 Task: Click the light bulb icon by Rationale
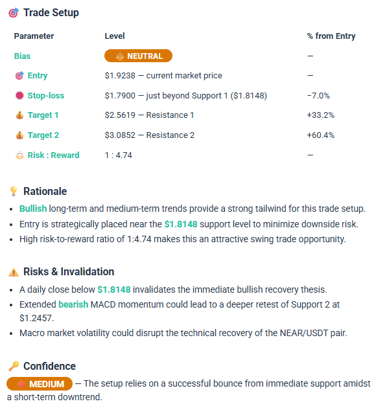click(14, 191)
